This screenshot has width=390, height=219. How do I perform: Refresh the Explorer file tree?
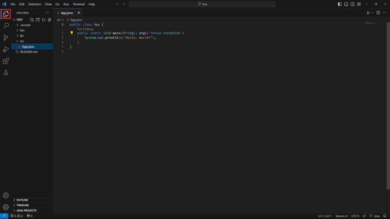click(44, 19)
